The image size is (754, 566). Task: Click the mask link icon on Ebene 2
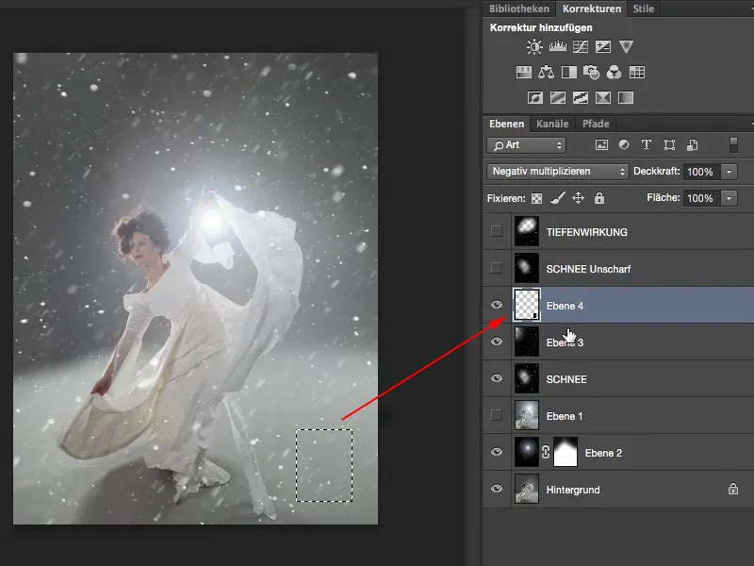point(546,452)
